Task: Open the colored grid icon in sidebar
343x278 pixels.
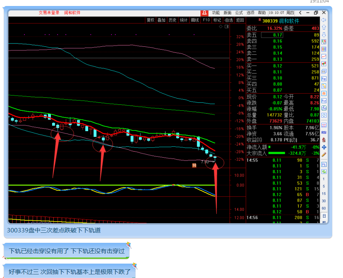Action: coord(324,49)
